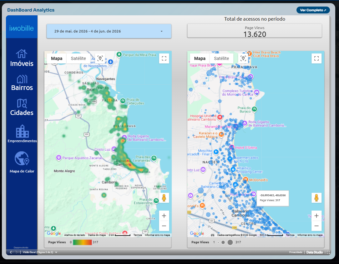Screen dimensions: 339x264
Task: Open the Privacidade link
Action: (x=296, y=252)
